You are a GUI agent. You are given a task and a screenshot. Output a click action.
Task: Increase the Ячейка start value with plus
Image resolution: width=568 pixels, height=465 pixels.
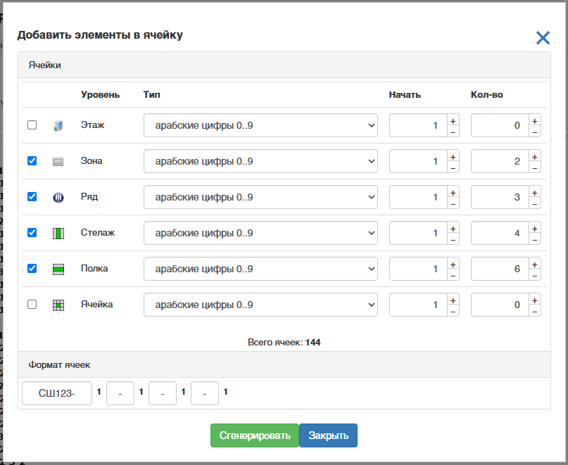(x=453, y=300)
